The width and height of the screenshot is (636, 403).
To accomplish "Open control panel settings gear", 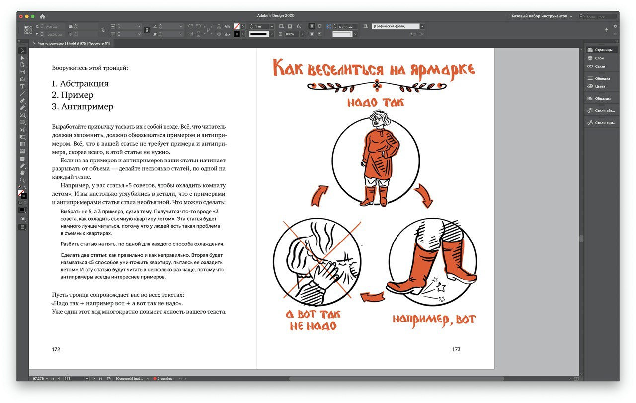I will pos(615,26).
